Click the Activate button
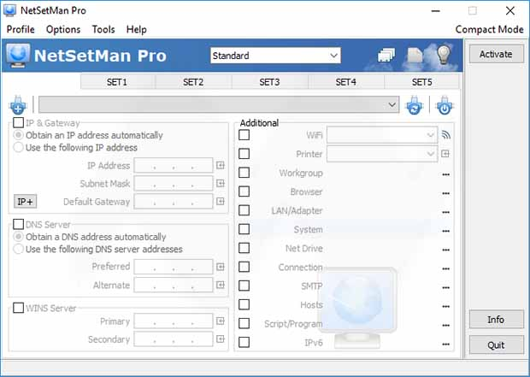Viewport: 530px width, 377px height. click(496, 54)
